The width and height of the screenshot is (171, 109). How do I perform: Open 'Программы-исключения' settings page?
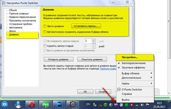click(23, 20)
